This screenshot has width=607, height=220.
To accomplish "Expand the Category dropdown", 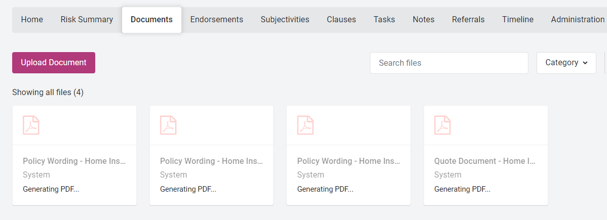I will [566, 63].
